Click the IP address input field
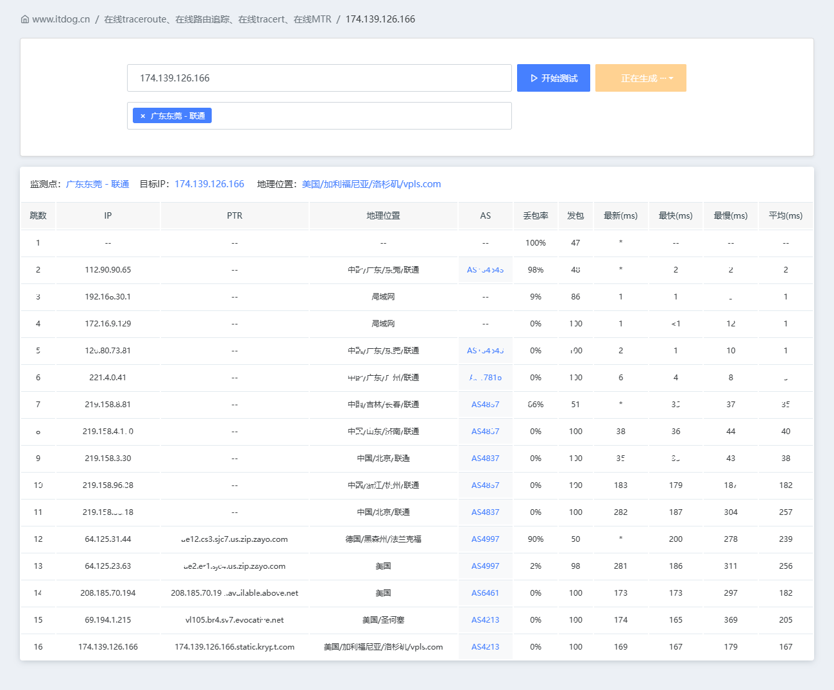This screenshot has width=834, height=690. 319,78
